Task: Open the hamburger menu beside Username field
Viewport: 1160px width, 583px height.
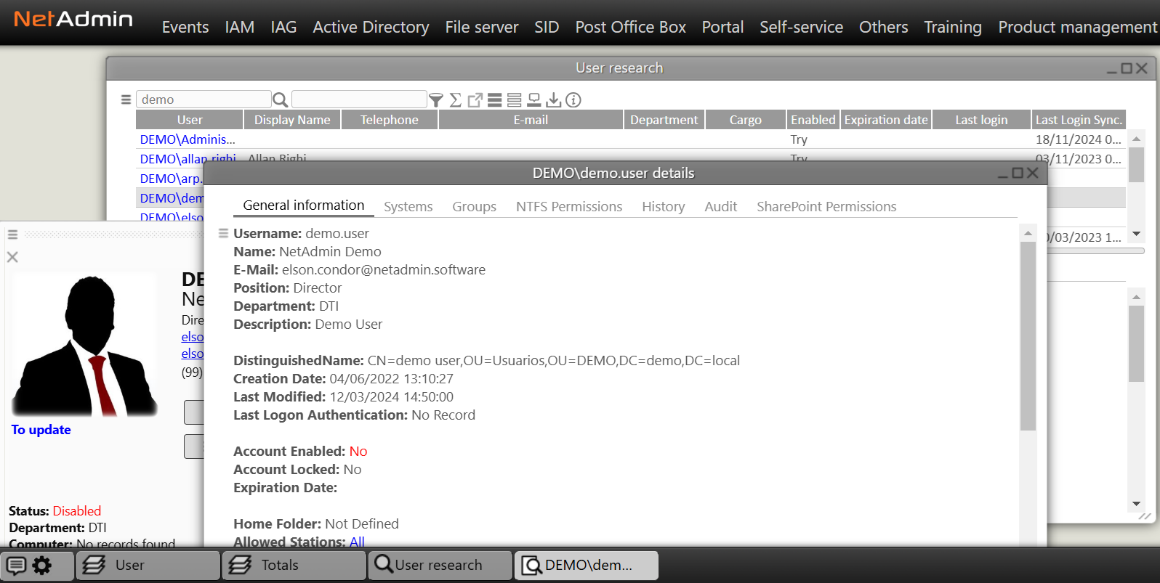Action: point(224,233)
